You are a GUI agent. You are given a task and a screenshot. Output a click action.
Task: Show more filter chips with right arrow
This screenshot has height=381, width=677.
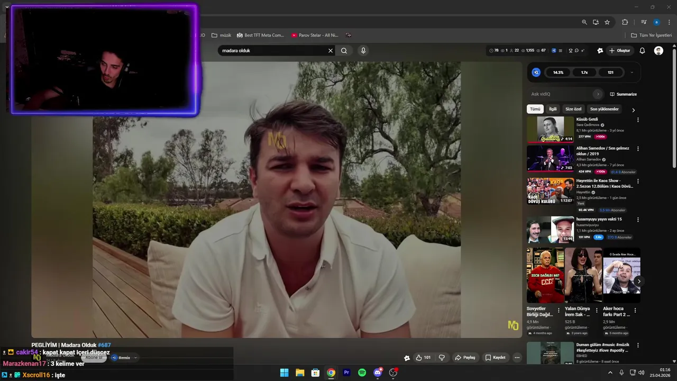point(633,110)
